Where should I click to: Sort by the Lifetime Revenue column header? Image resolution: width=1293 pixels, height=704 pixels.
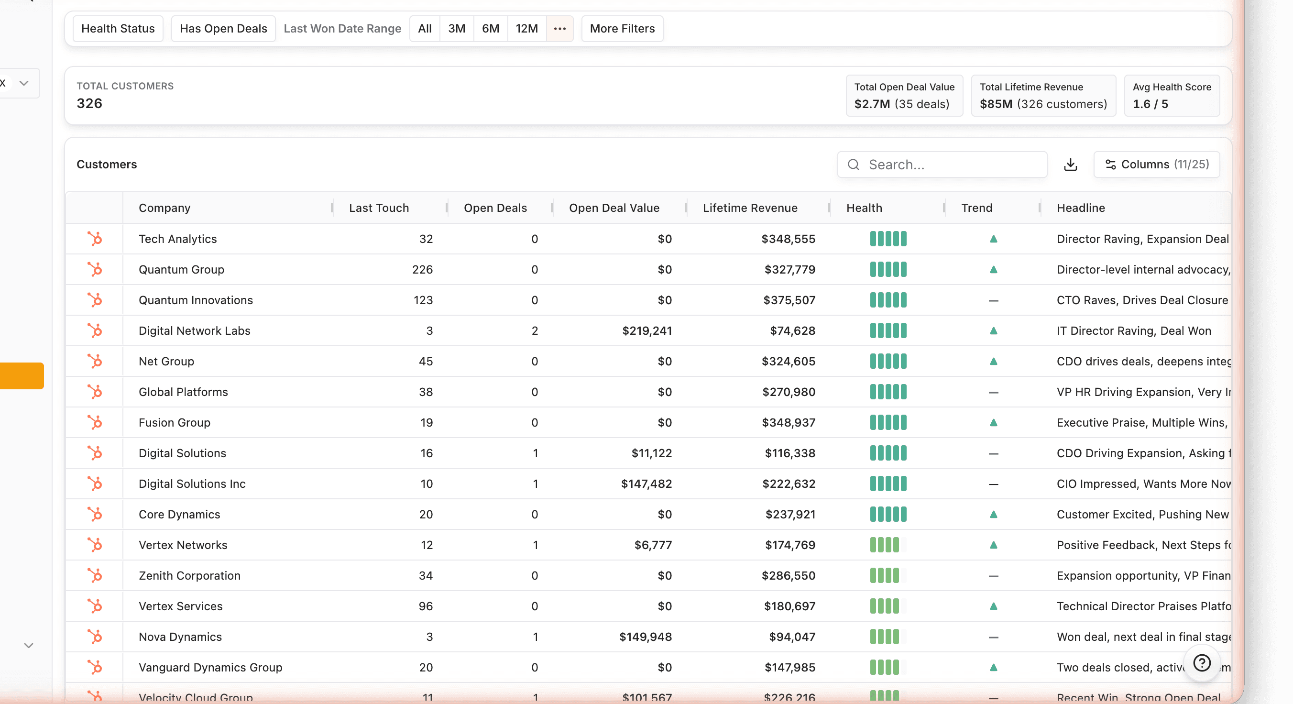pyautogui.click(x=749, y=208)
